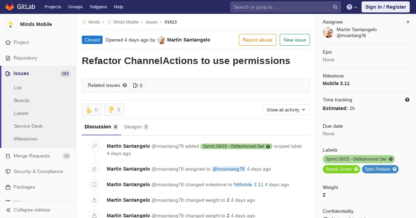Switch to the Designs tab

(x=137, y=127)
